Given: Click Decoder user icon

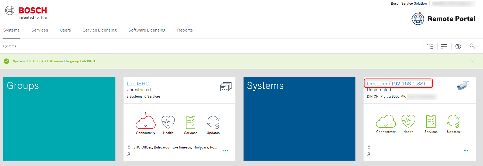Looking at the screenshot, I should [x=369, y=154].
